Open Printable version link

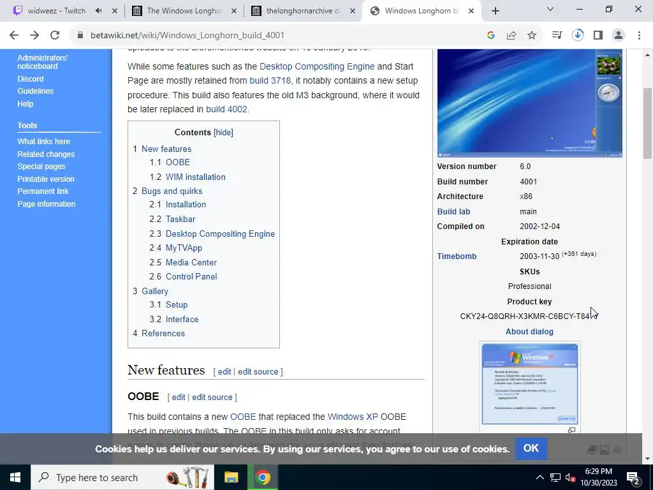pyautogui.click(x=46, y=179)
